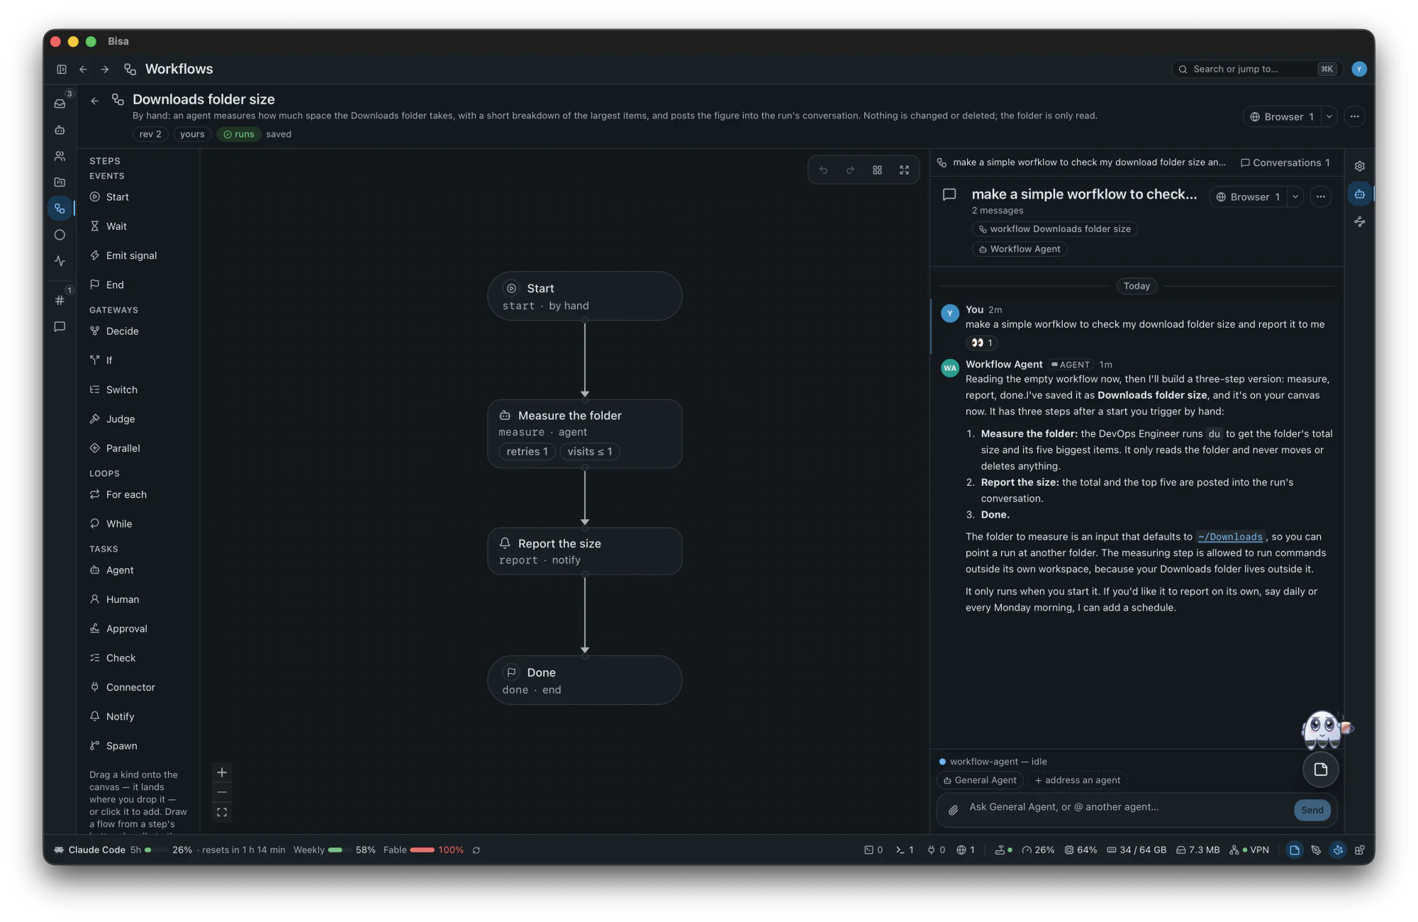Add a Wait event step
This screenshot has height=922, width=1418.
coord(138,226)
